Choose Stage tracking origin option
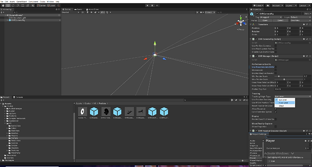Image resolution: width=312 pixels, height=167 pixels. click(x=285, y=106)
